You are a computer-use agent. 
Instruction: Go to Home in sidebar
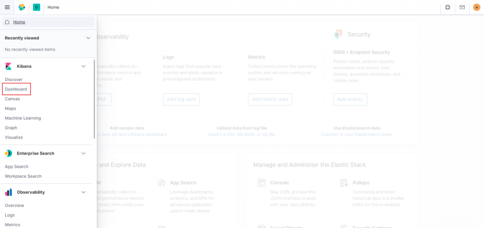pos(49,22)
